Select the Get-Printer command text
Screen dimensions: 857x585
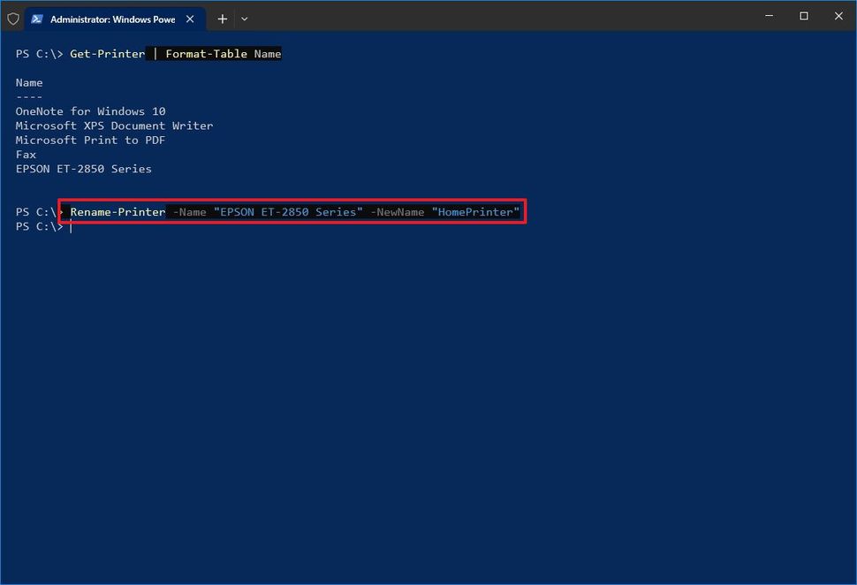[108, 53]
